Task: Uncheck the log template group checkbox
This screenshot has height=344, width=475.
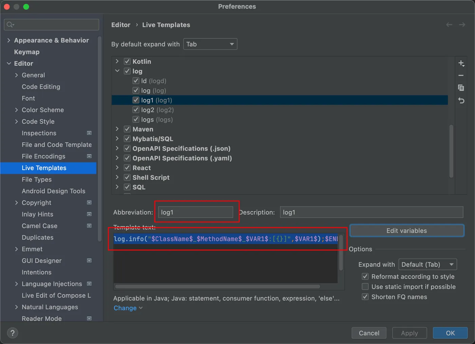Action: [127, 71]
